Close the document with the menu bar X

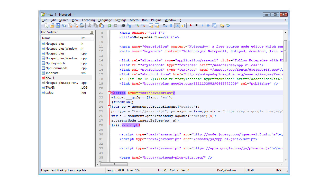click(285, 20)
